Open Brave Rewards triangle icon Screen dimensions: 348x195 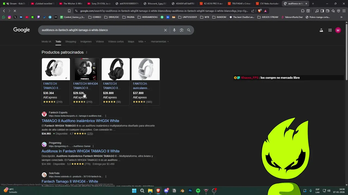click(x=265, y=11)
